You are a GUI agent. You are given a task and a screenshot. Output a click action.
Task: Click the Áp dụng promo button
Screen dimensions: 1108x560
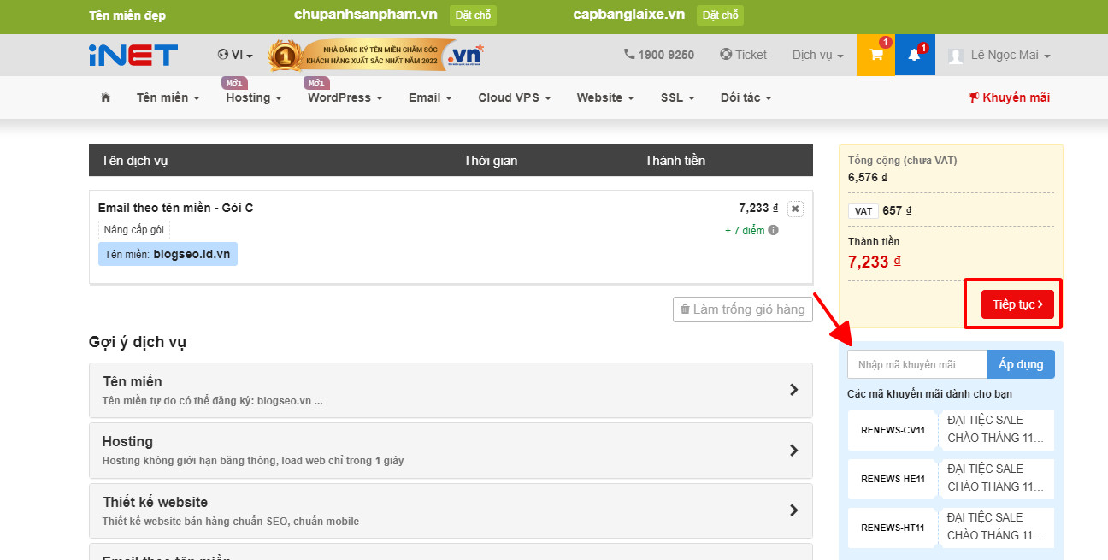click(1021, 364)
